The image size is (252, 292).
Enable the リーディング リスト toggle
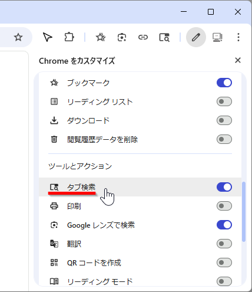(x=224, y=101)
